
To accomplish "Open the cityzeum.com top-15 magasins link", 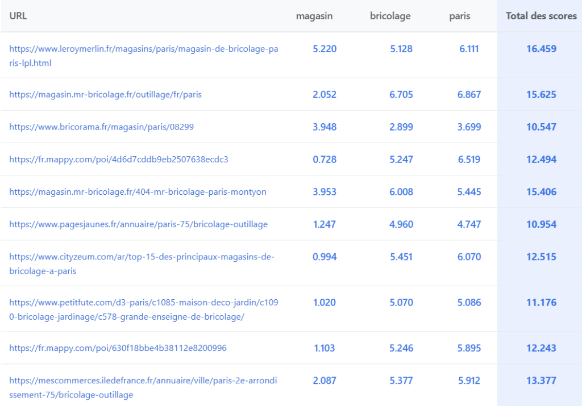I will (142, 263).
